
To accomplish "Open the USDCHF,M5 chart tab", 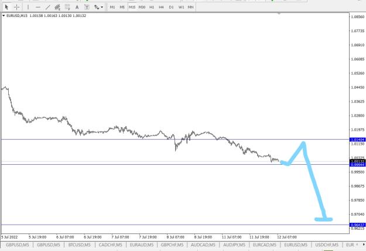I will (x=327, y=245).
